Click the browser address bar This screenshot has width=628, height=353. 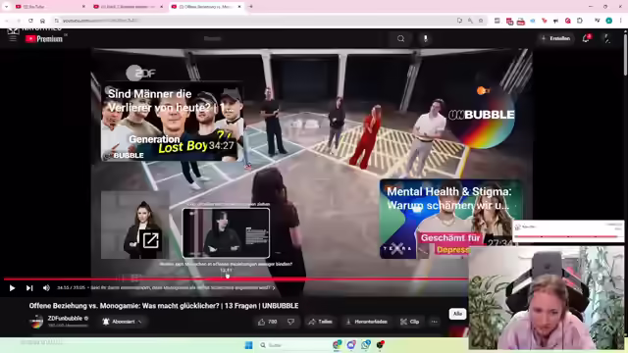256,21
